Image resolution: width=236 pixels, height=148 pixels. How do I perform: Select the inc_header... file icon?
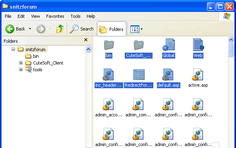pos(108,74)
